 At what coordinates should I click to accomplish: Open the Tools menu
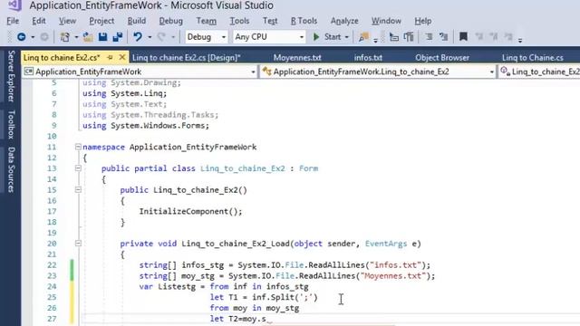click(x=239, y=21)
